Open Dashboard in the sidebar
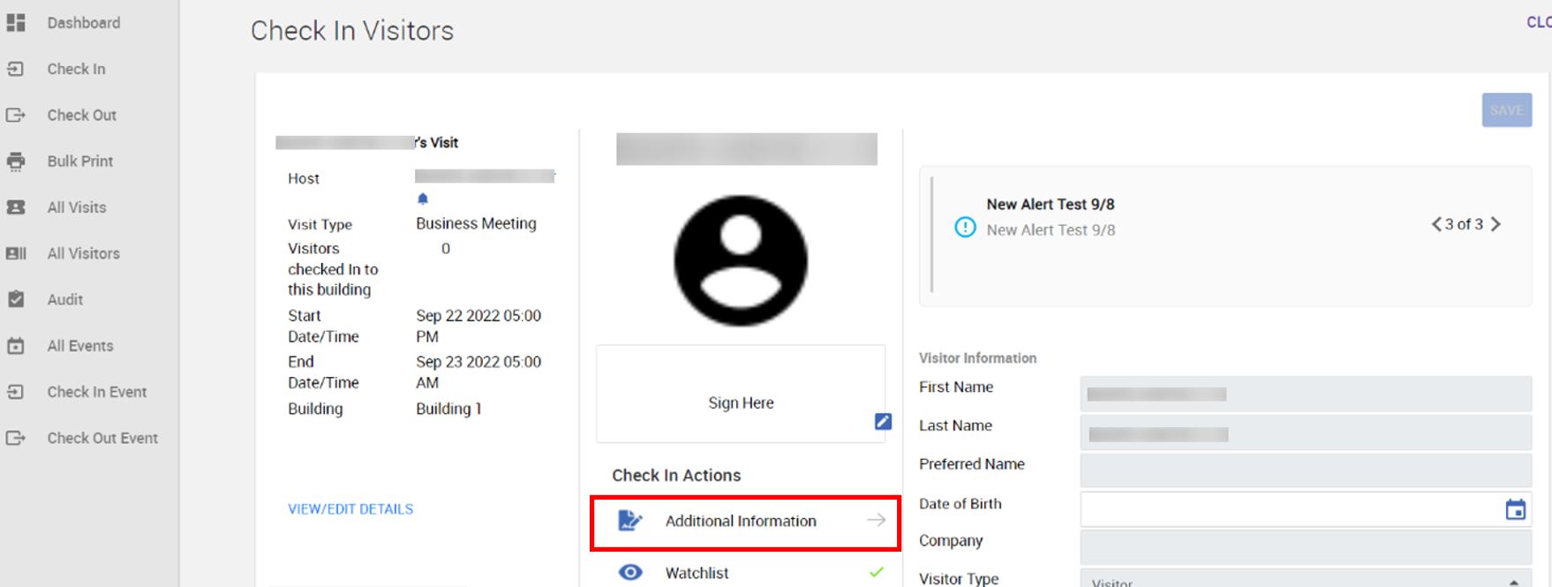This screenshot has height=587, width=1552. [x=84, y=23]
